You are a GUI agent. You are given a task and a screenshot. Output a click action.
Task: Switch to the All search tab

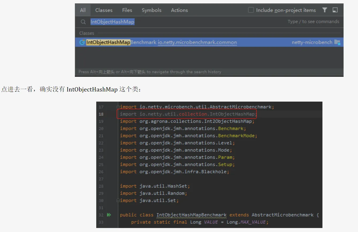pos(83,10)
